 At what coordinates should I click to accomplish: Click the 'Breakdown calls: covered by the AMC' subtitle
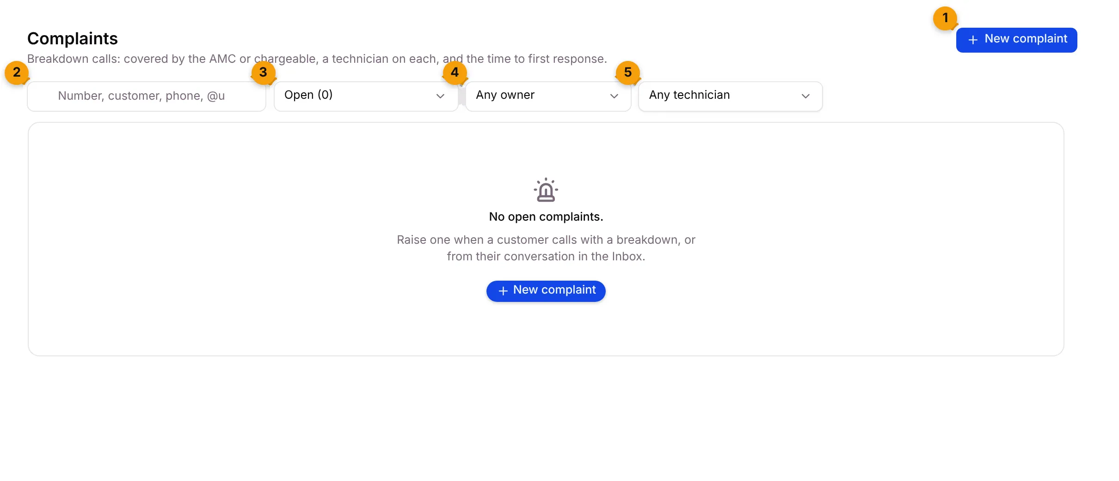point(317,59)
